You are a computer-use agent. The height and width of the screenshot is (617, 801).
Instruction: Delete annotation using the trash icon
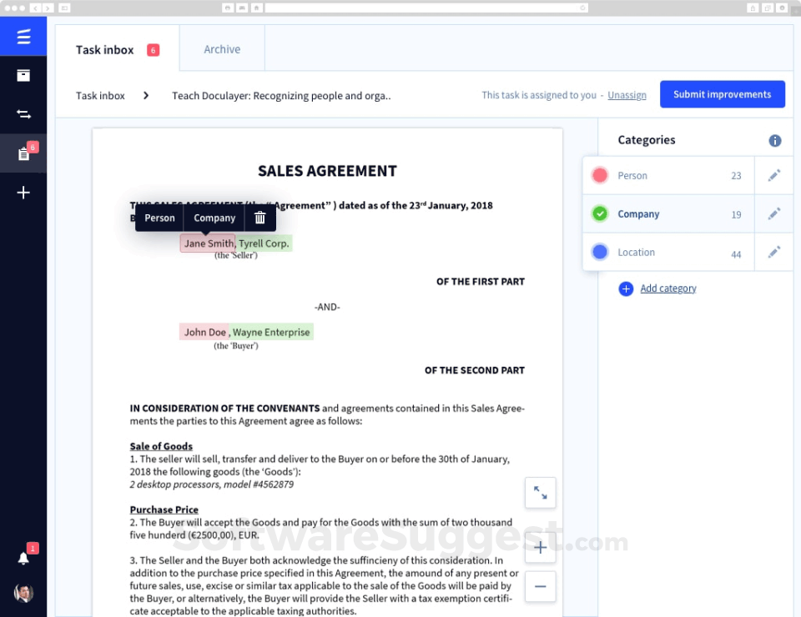pyautogui.click(x=259, y=218)
